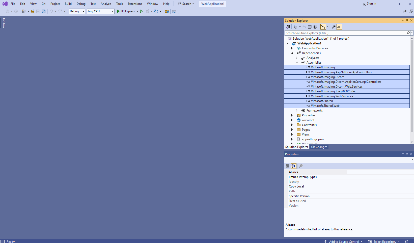Expand the Frameworks node
This screenshot has width=414, height=243.
[297, 111]
